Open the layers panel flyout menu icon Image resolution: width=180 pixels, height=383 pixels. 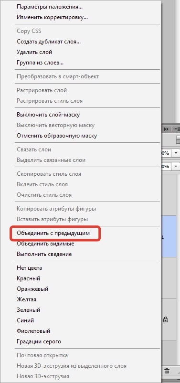tap(177, 129)
